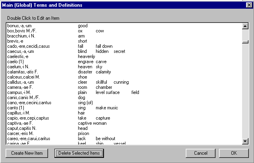Select the callidus,-a,-um entry
Image resolution: width=254 pixels, height=163 pixels.
click(23, 82)
